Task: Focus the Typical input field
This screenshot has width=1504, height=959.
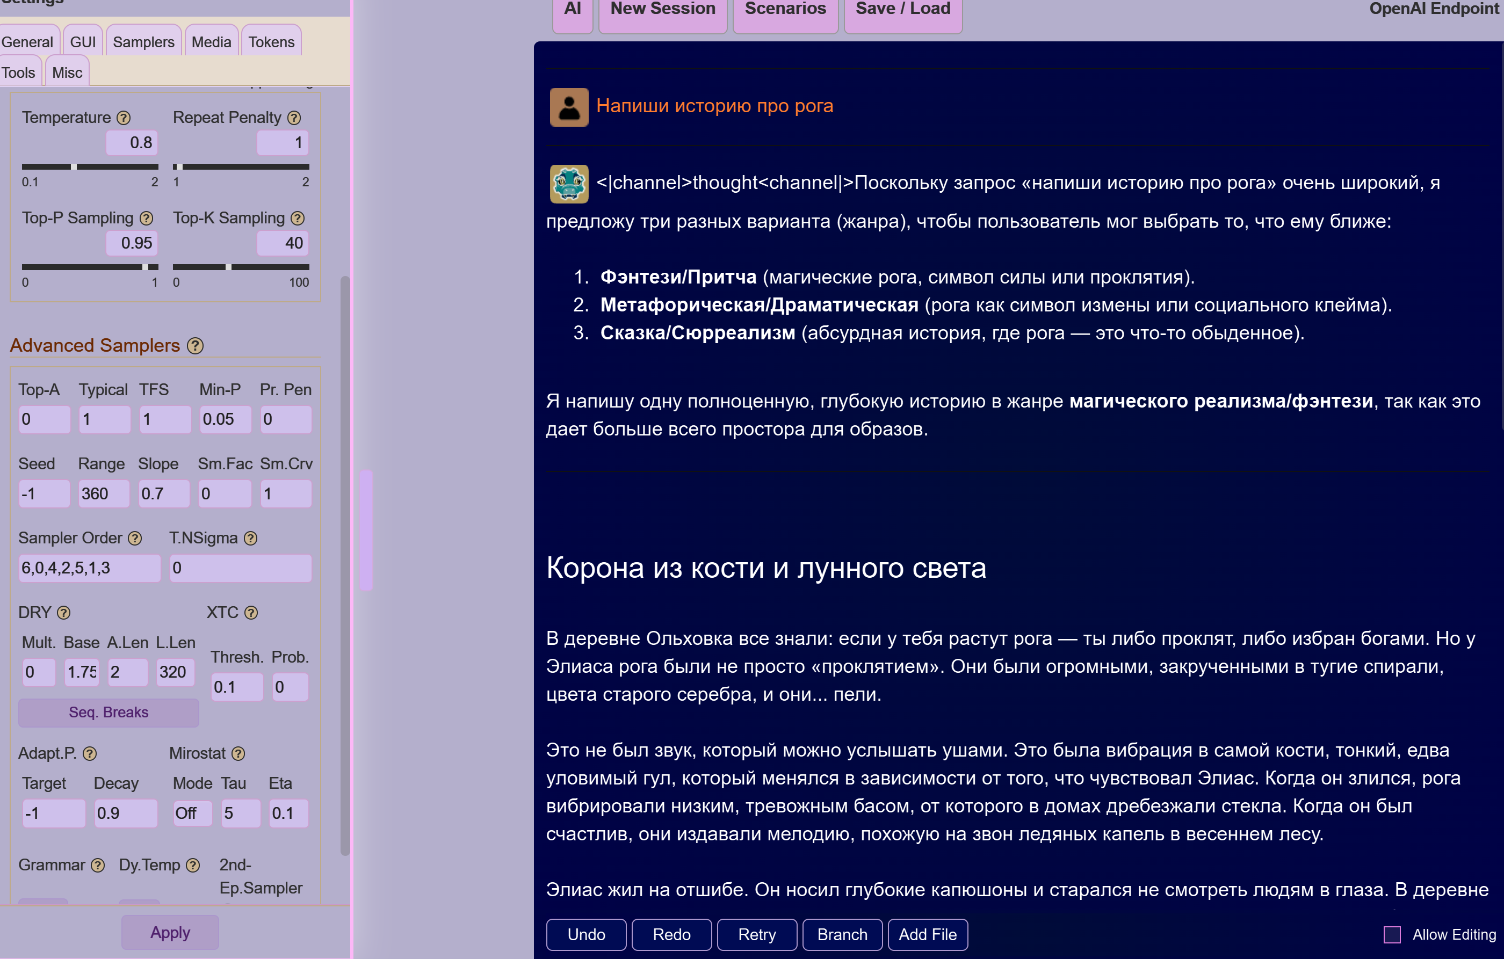Action: pos(105,419)
